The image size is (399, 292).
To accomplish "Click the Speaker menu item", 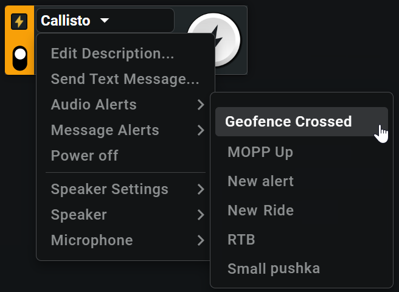I will [78, 215].
